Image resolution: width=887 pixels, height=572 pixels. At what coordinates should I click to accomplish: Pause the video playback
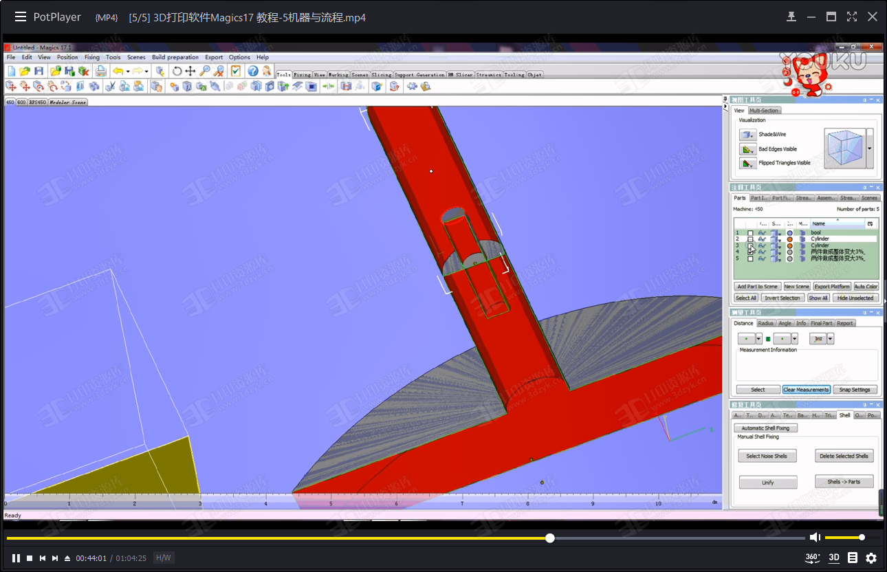pos(16,558)
